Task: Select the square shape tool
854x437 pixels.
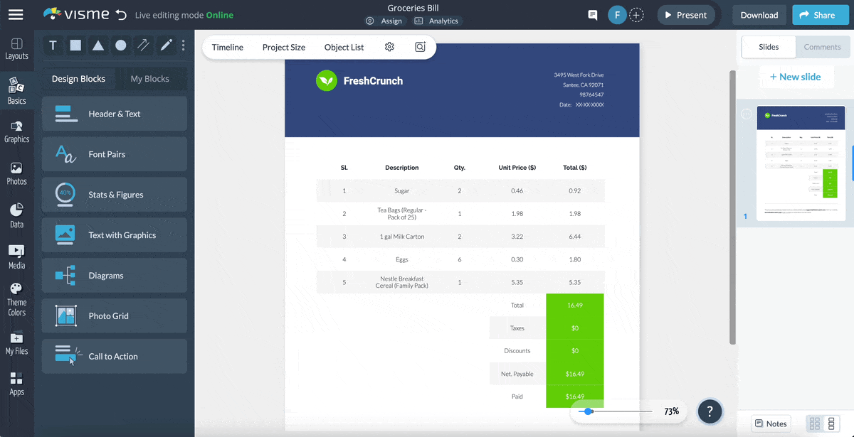Action: [x=75, y=45]
